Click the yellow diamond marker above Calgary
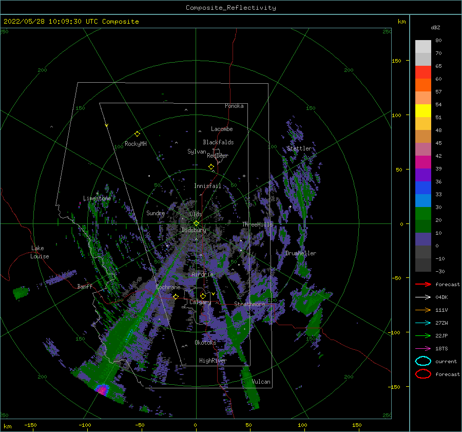Viewport: 462px width, 432px height. coord(203,296)
